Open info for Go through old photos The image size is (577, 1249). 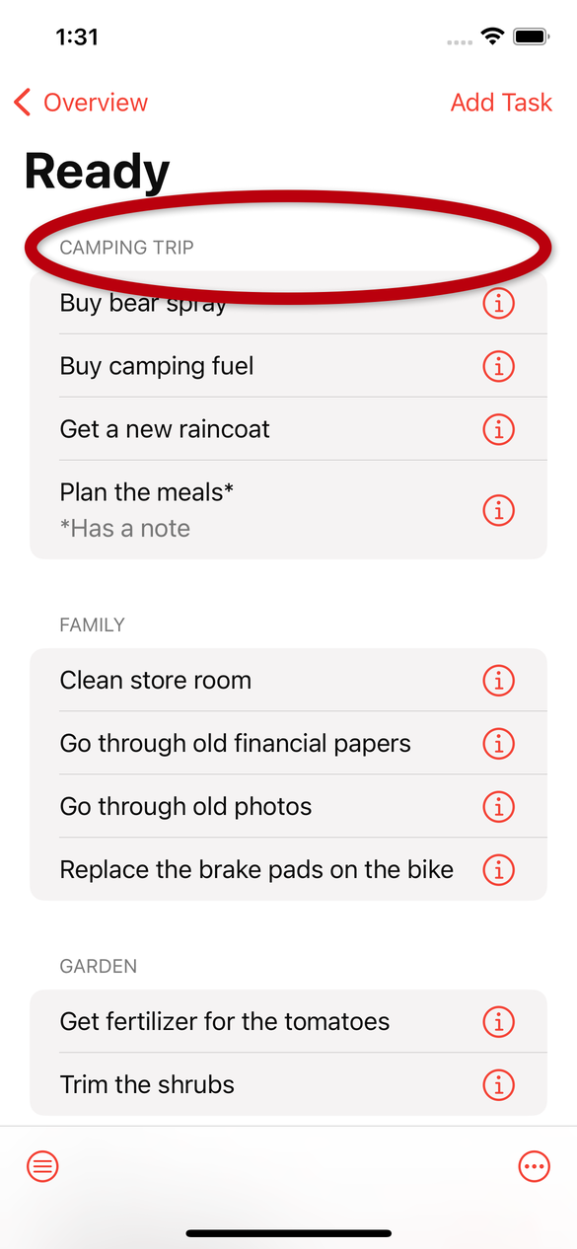[499, 806]
